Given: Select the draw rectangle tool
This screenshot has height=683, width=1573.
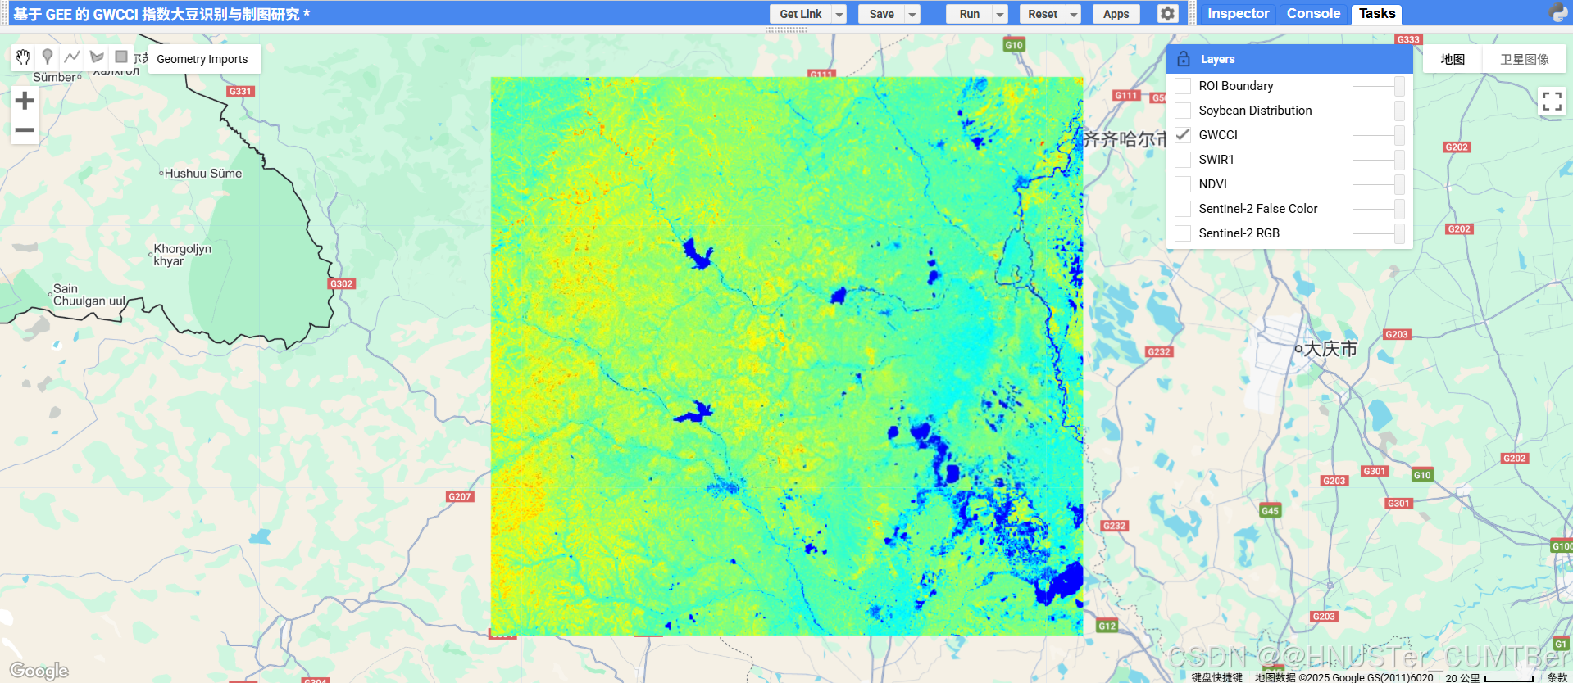Looking at the screenshot, I should click(121, 57).
